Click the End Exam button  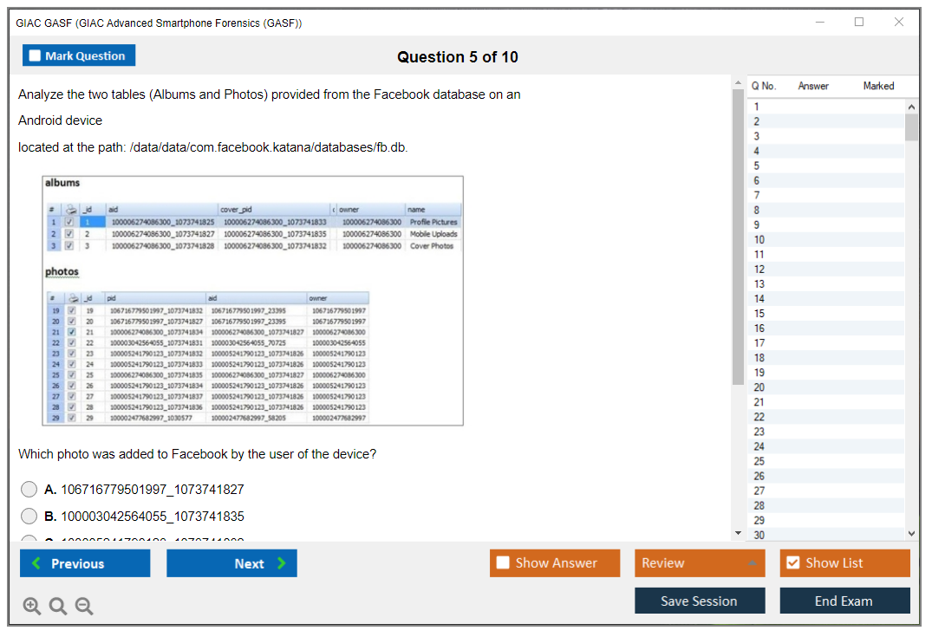coord(844,601)
